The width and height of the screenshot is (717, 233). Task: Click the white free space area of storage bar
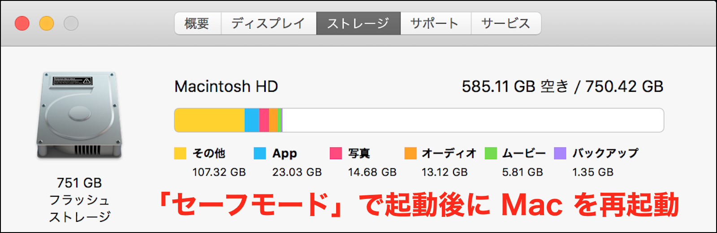473,120
